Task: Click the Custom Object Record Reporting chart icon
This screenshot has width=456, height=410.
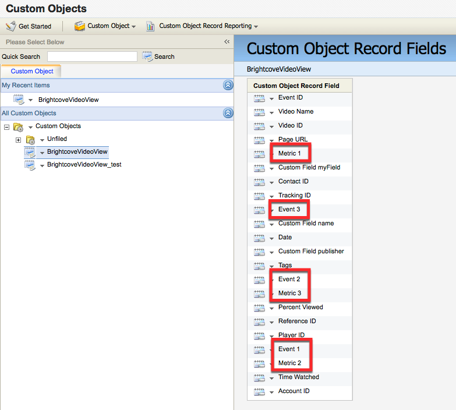Action: pos(151,26)
